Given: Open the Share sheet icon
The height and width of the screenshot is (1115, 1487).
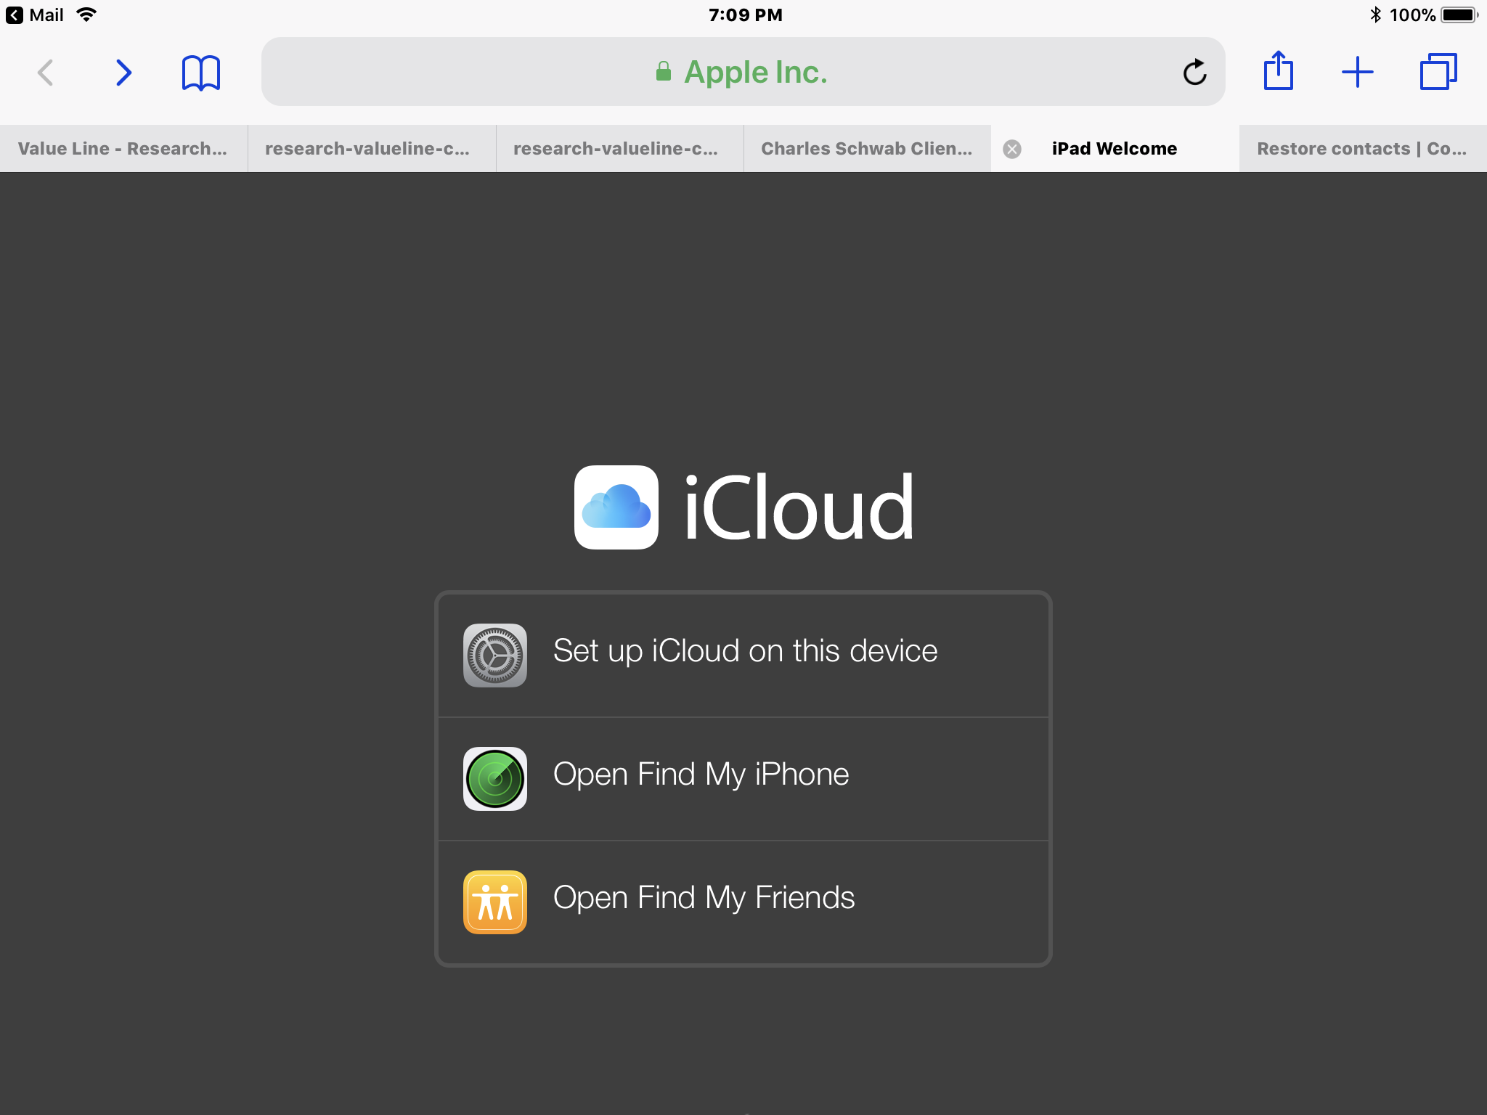Looking at the screenshot, I should (1279, 70).
